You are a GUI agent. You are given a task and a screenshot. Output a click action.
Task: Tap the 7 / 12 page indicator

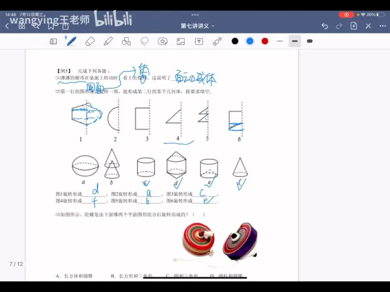[15, 264]
